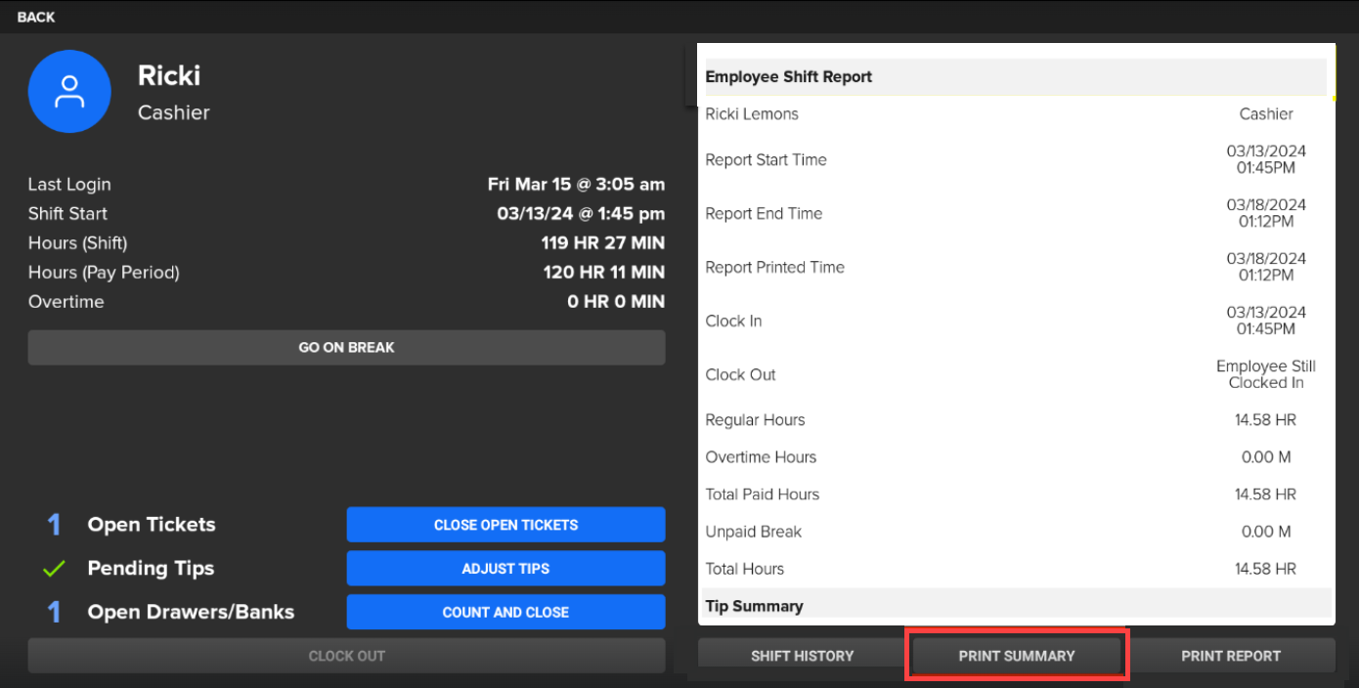The width and height of the screenshot is (1359, 688).
Task: Click PRINT REPORT
Action: [x=1230, y=656]
